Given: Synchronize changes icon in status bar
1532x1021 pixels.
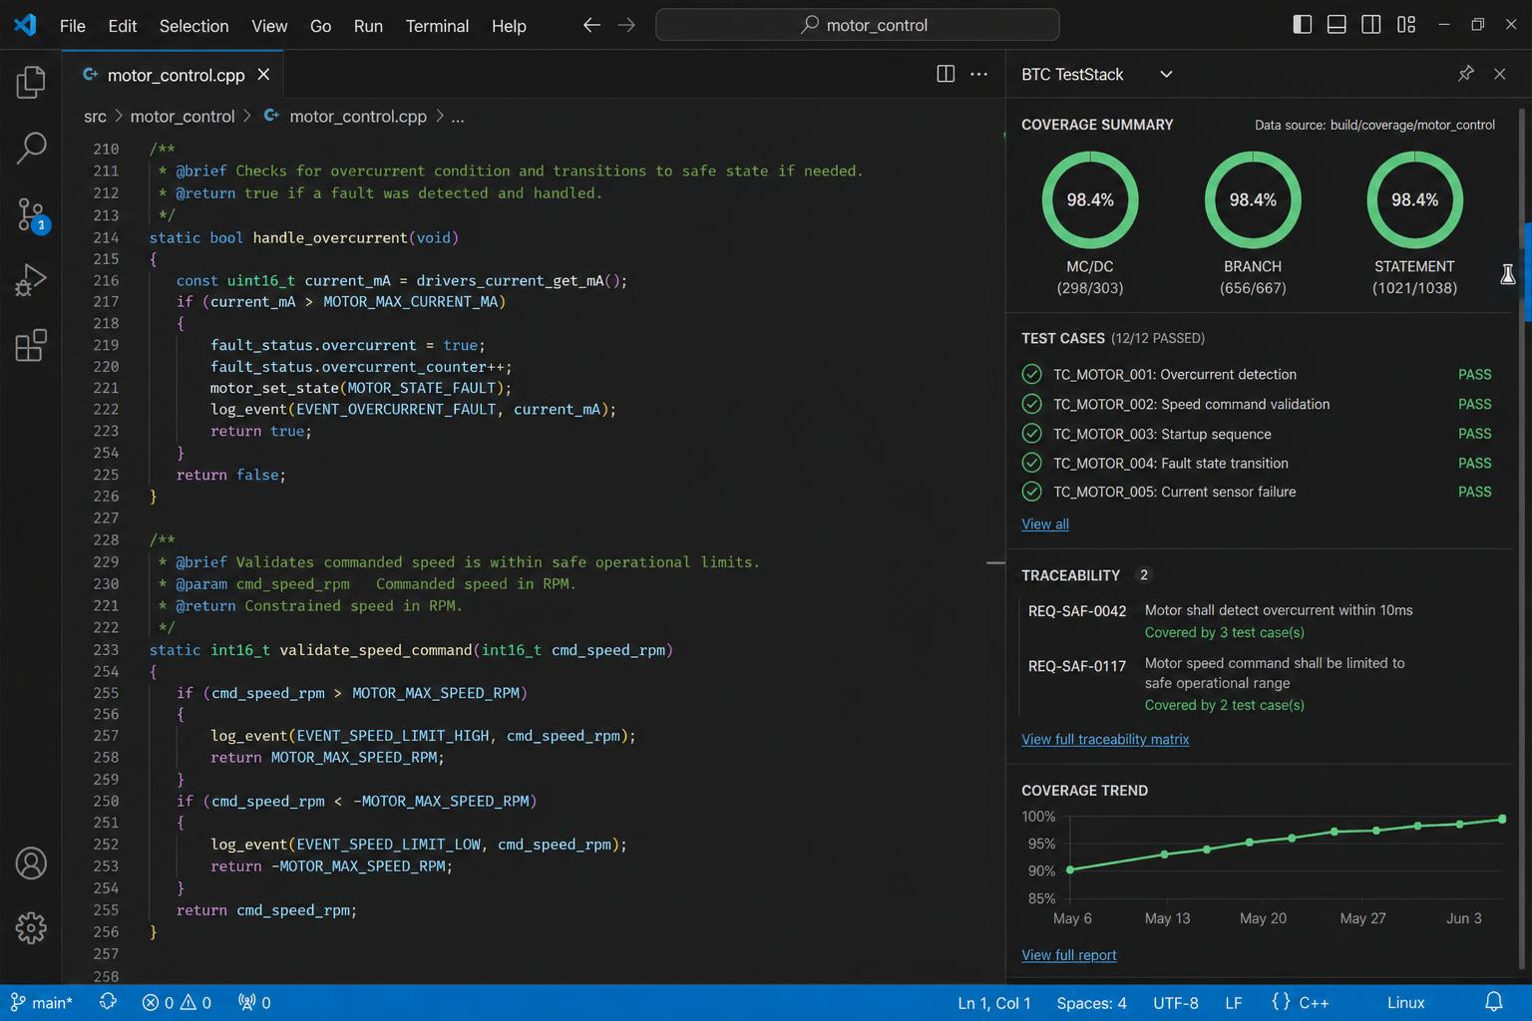Looking at the screenshot, I should [x=108, y=1002].
